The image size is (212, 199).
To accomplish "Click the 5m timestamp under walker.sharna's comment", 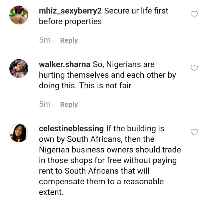I will pyautogui.click(x=45, y=104).
